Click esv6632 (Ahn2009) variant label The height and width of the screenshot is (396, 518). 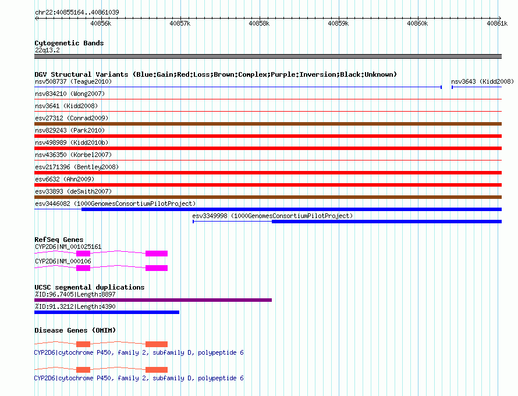(65, 179)
